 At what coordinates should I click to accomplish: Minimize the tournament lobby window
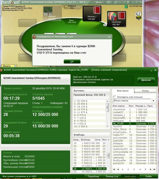click(x=152, y=70)
